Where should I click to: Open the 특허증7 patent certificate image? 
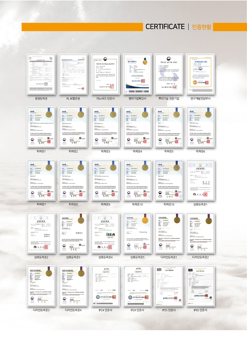click(41, 180)
